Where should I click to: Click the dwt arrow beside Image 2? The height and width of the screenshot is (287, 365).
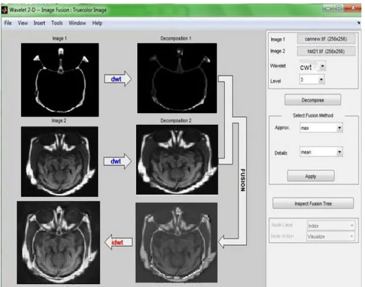(x=117, y=161)
